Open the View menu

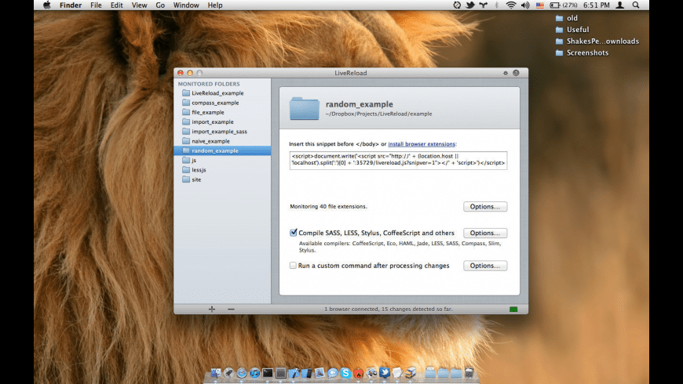[x=139, y=5]
